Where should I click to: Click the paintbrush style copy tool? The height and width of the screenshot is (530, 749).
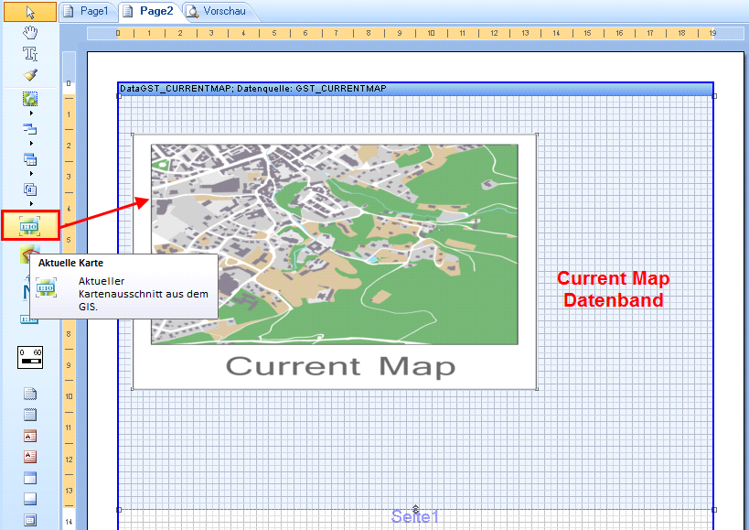(30, 75)
